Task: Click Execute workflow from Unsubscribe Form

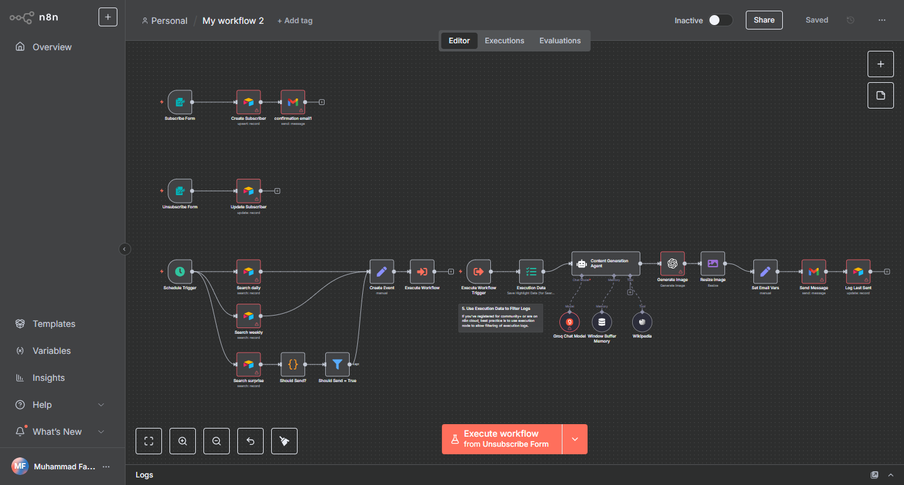Action: pyautogui.click(x=502, y=439)
